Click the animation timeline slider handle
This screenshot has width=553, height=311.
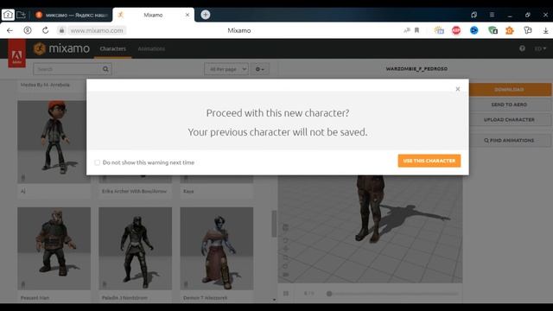329,294
